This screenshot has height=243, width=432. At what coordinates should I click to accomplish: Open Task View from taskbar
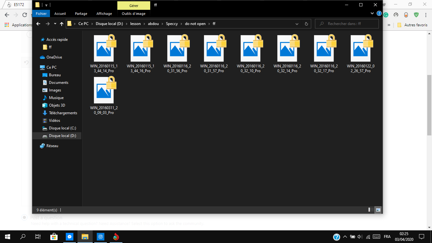pyautogui.click(x=38, y=237)
